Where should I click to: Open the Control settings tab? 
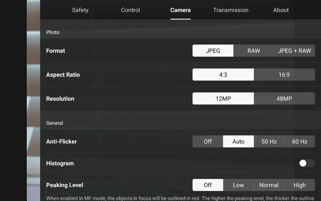click(x=130, y=10)
